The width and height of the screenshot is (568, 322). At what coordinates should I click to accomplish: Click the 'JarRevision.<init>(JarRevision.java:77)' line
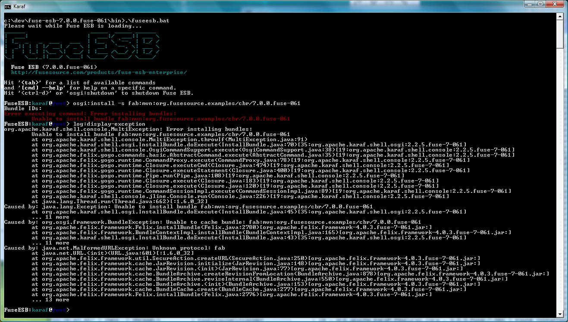click(x=247, y=269)
